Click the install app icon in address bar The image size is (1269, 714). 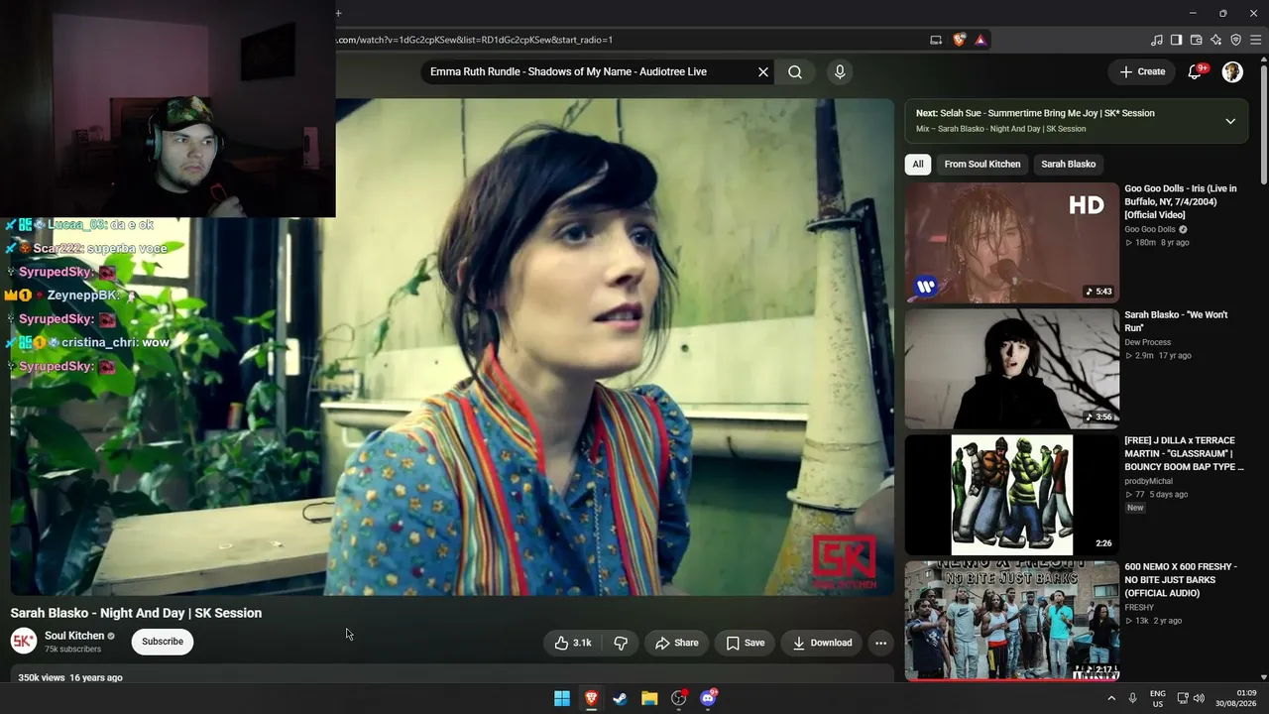(x=936, y=40)
